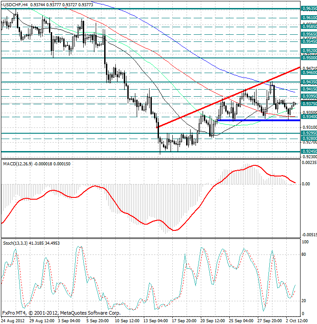Click the Stochastic scale 20 value
The width and height of the screenshot is (317, 324).
click(304, 301)
